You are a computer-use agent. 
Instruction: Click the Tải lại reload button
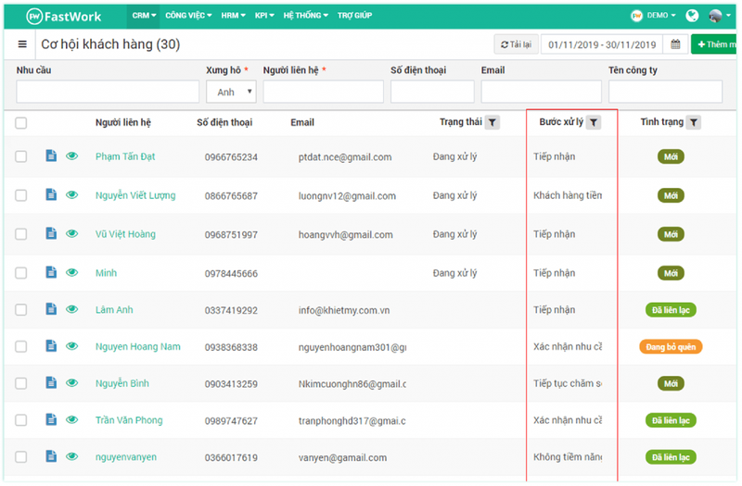point(515,44)
